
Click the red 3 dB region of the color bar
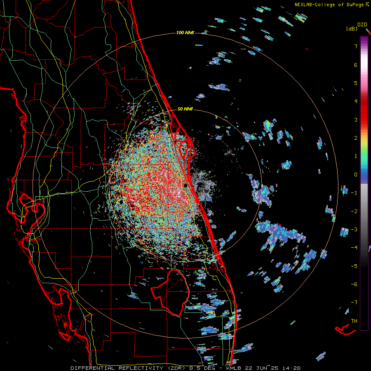(364, 120)
